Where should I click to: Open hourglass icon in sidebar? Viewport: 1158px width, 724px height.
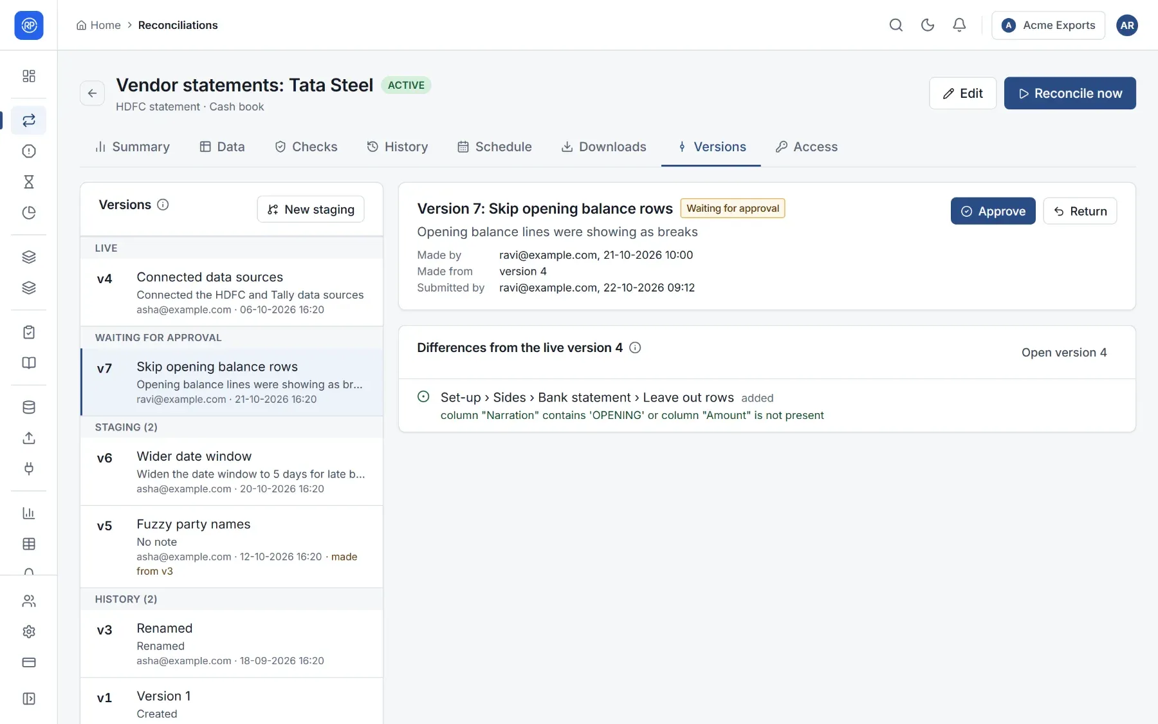click(x=29, y=182)
